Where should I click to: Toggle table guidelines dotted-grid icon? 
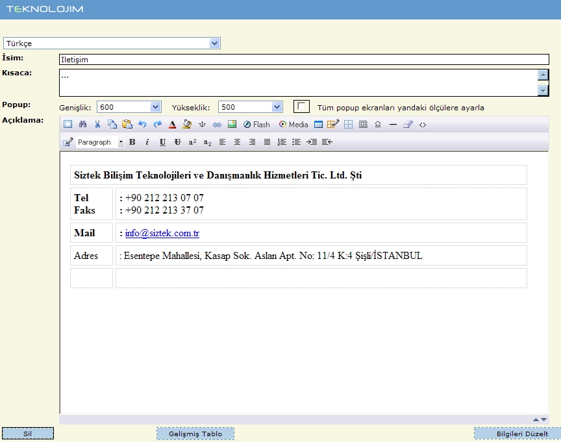pos(348,124)
